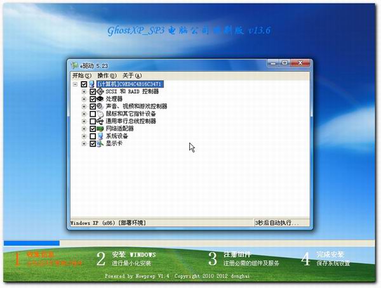This screenshot has height=288, width=381.
Task: Check the 通用串行总线控制器 checkbox
Action: pos(93,121)
